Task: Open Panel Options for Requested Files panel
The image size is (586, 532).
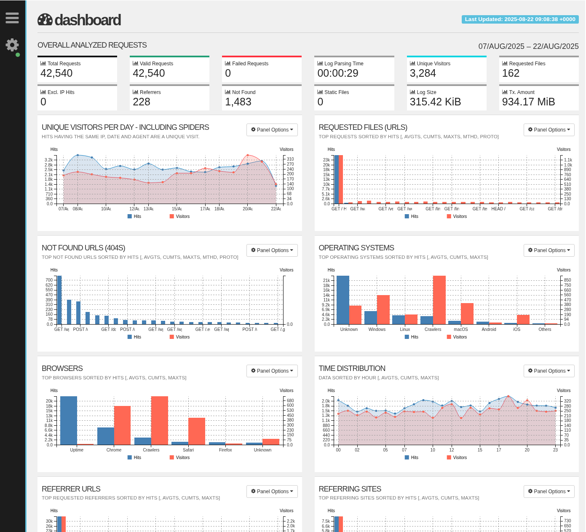Action: click(549, 130)
